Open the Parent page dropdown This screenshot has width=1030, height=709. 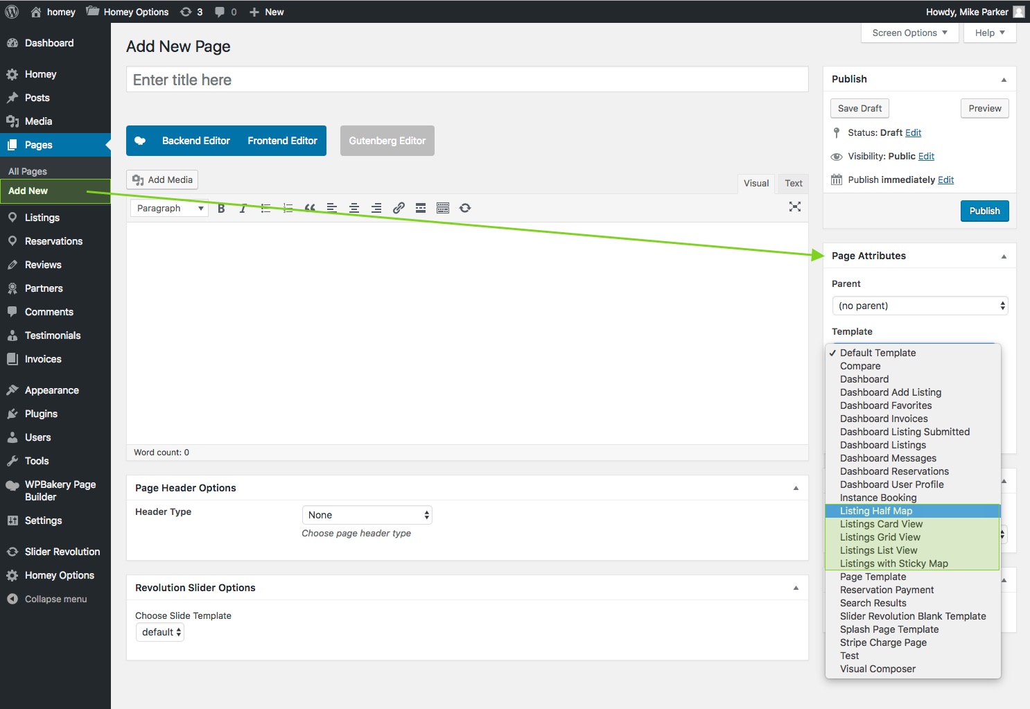(920, 306)
